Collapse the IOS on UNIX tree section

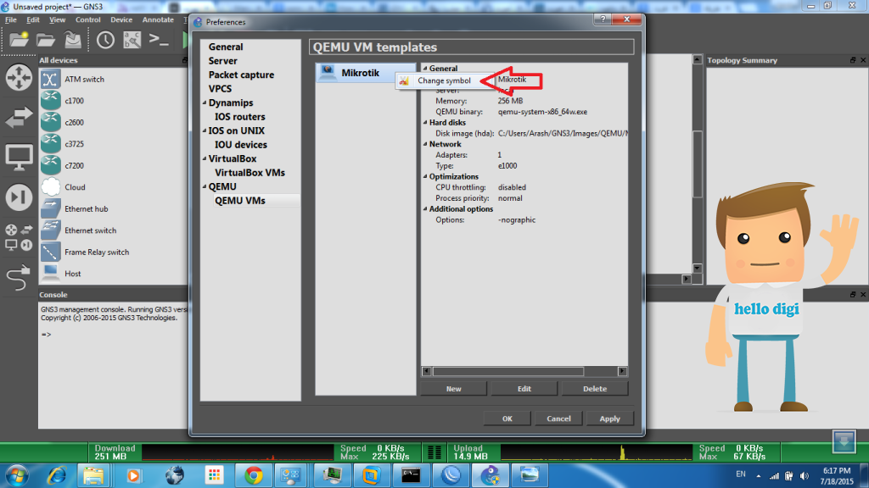(205, 130)
